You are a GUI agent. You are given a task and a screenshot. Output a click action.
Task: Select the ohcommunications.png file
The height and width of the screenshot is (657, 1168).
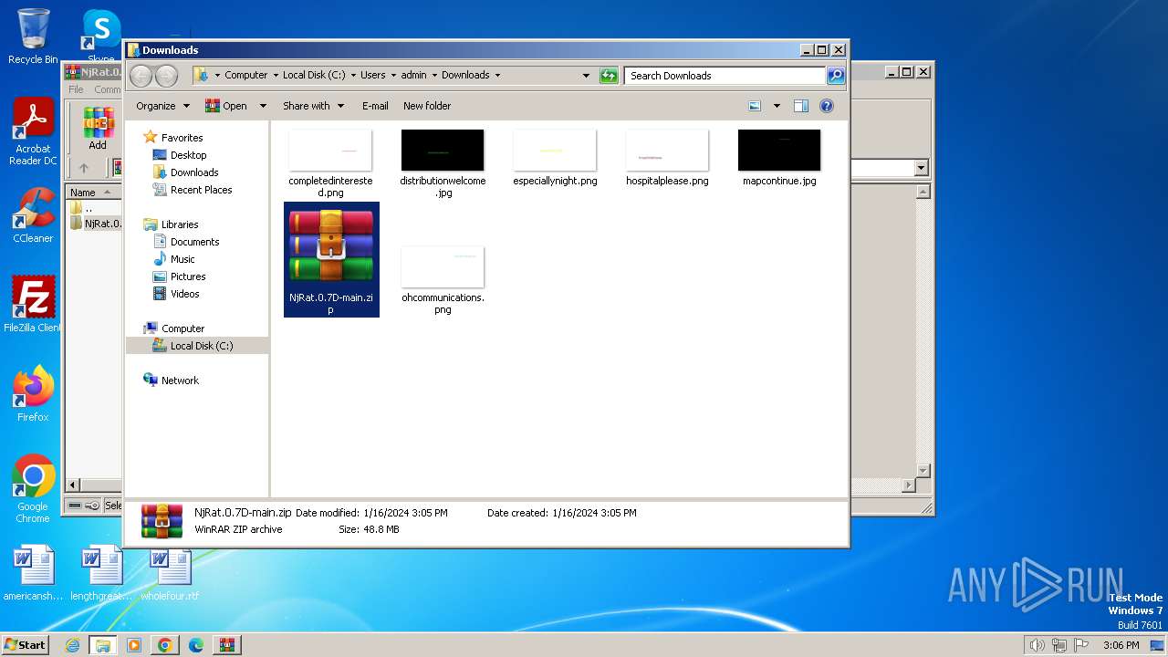coord(443,280)
